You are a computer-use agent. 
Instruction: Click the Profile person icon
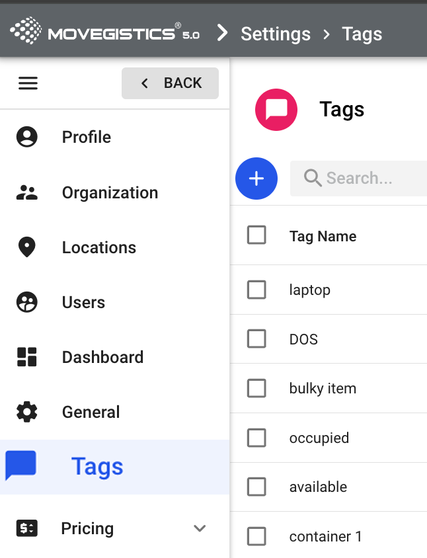(x=27, y=137)
